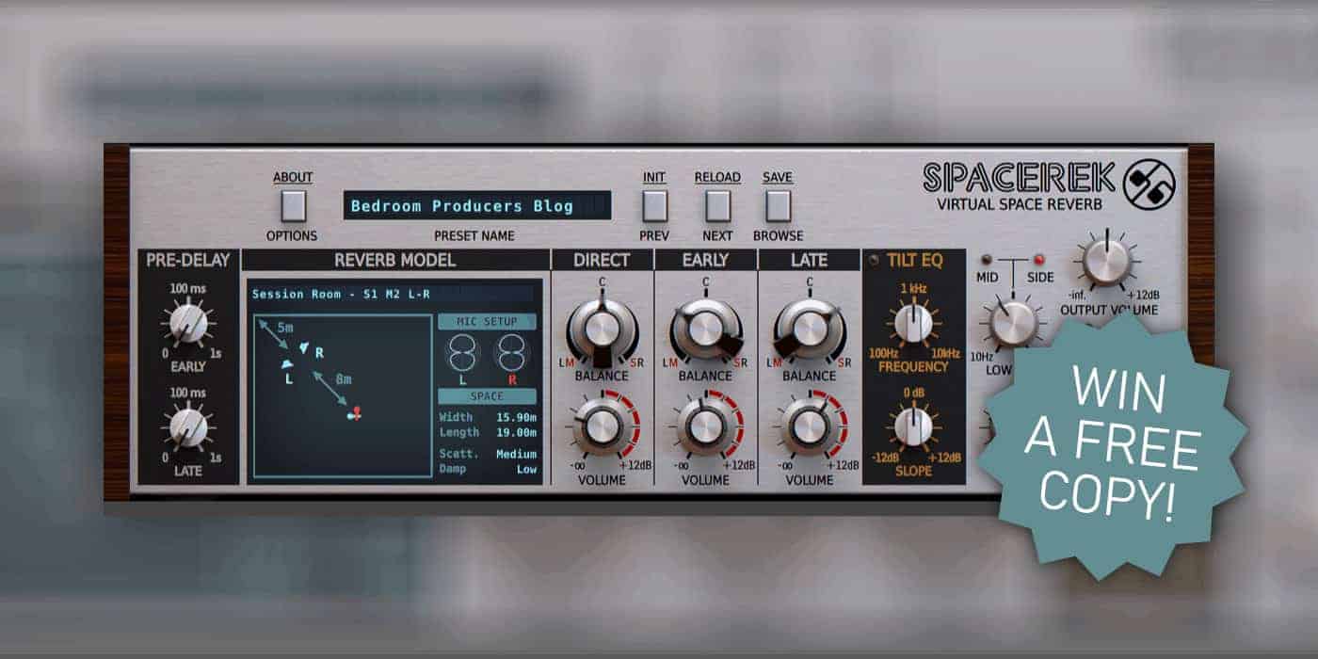Click the room layout display area
Viewport: 1318px width, 659px height.
coord(343,395)
